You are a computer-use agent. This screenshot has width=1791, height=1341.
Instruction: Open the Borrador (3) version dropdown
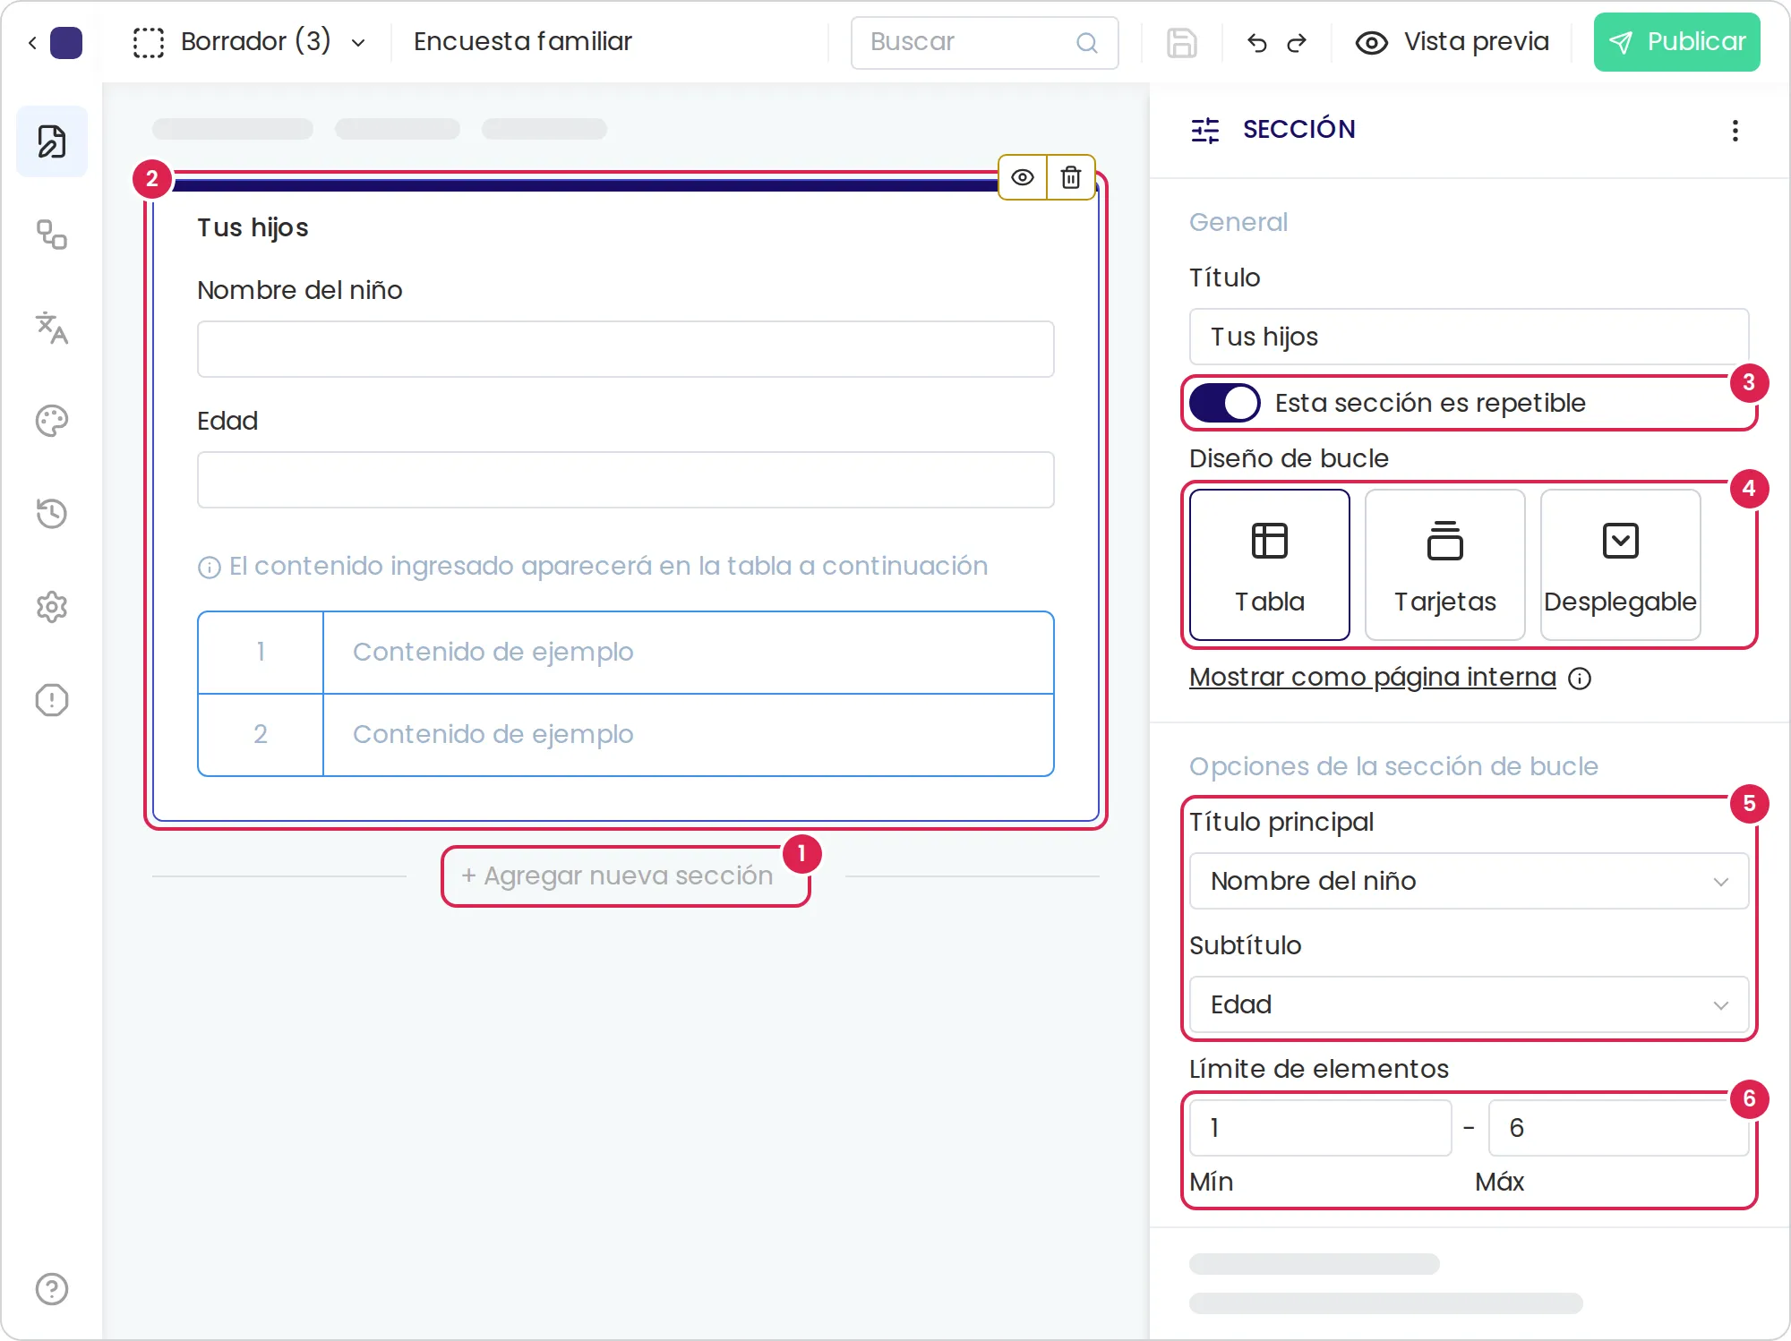pos(249,42)
